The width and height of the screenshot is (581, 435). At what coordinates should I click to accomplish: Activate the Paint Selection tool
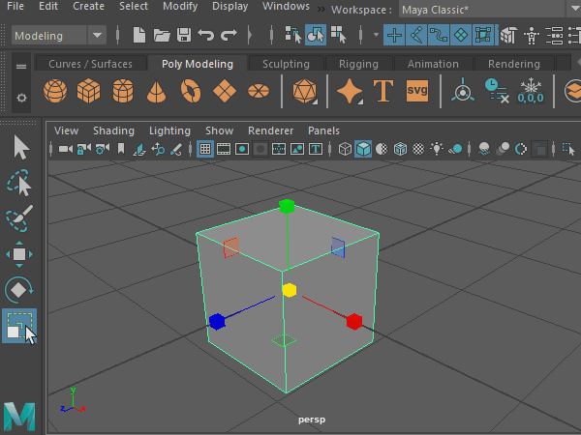pyautogui.click(x=20, y=219)
